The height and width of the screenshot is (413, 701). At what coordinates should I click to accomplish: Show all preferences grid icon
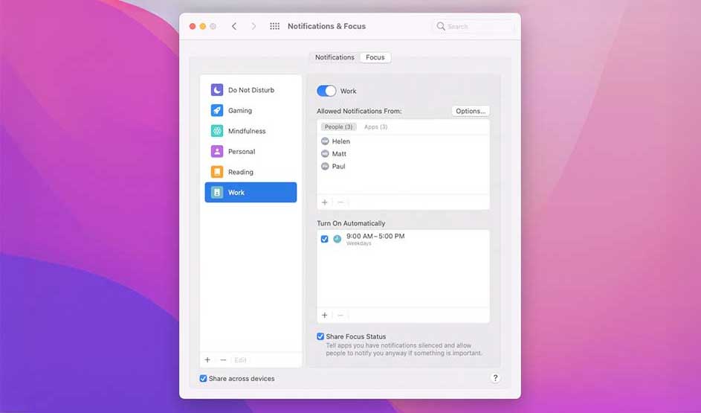(x=274, y=26)
